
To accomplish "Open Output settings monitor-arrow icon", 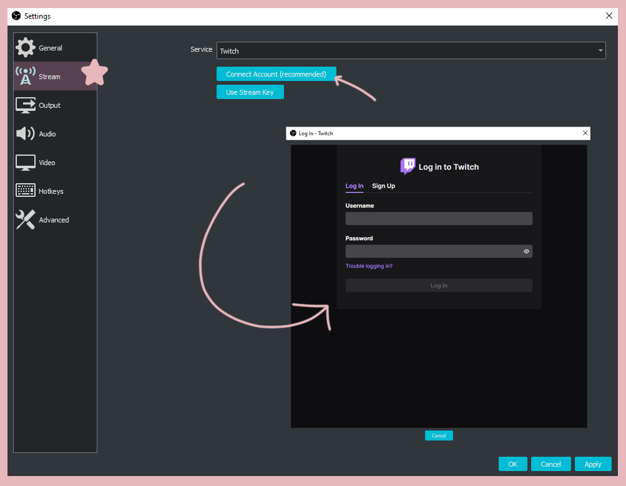I will coord(25,105).
